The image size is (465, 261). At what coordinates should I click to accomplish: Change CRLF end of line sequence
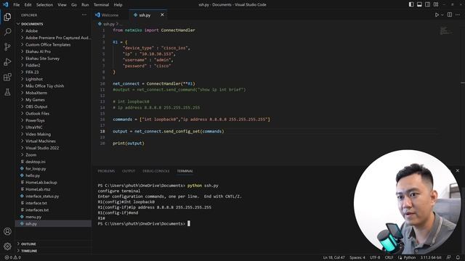[389, 257]
